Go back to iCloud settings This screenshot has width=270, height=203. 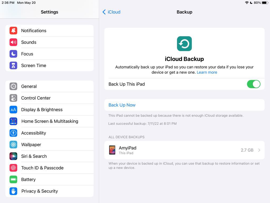click(x=112, y=12)
